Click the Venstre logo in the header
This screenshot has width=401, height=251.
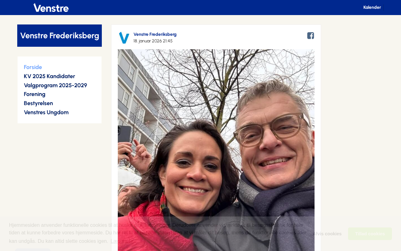[51, 8]
